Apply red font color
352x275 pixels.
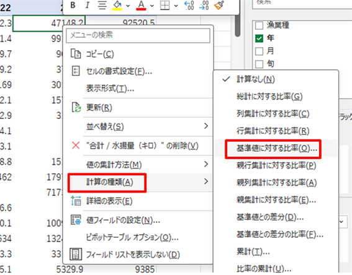tap(141, 6)
